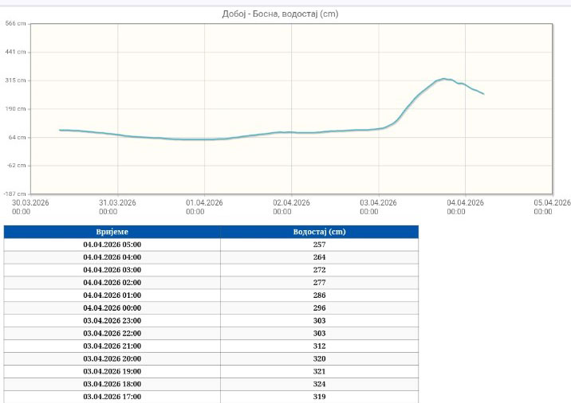Select the 04.04.2026 04:00 row timestamp
The height and width of the screenshot is (403, 571).
[112, 257]
